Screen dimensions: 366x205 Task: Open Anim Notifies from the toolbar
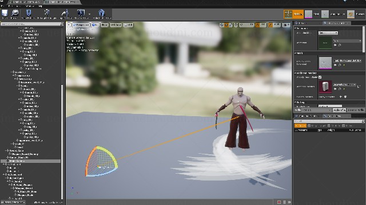coord(28,13)
